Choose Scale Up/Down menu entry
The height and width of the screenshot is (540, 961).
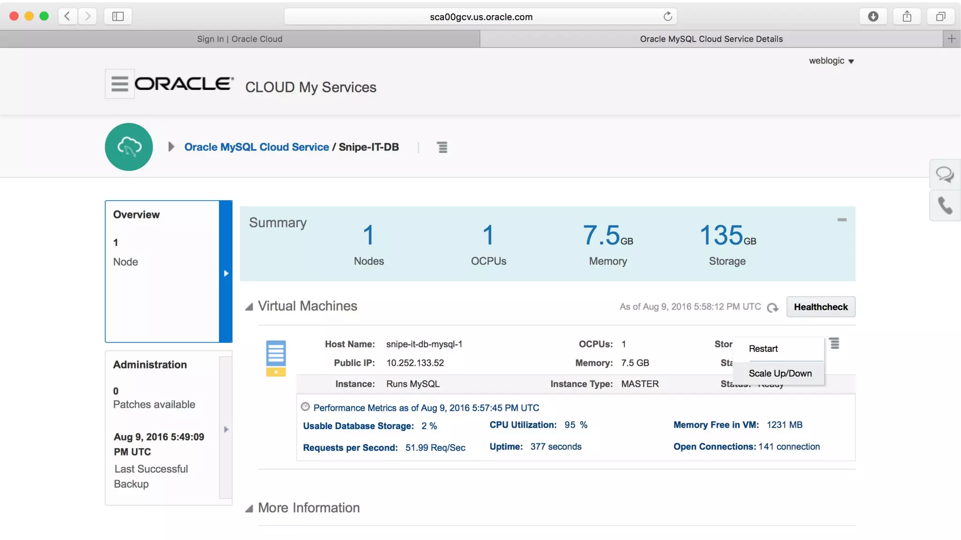(780, 374)
